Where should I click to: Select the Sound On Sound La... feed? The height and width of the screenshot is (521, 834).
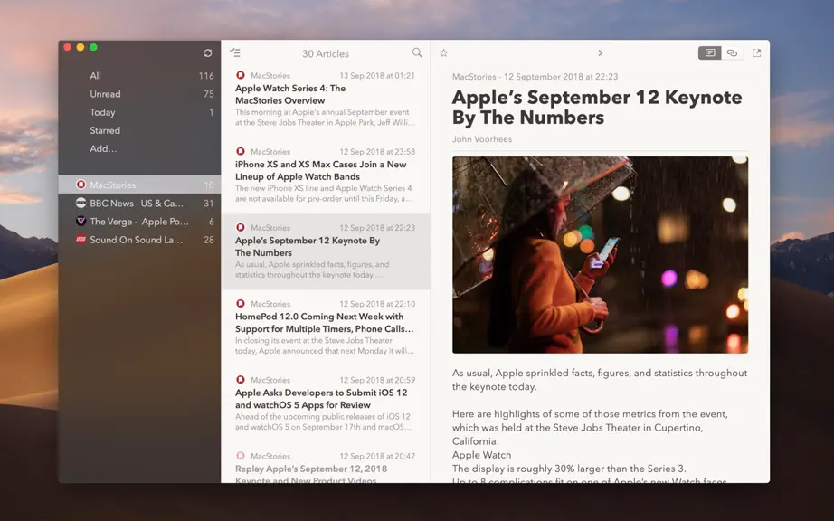[139, 240]
